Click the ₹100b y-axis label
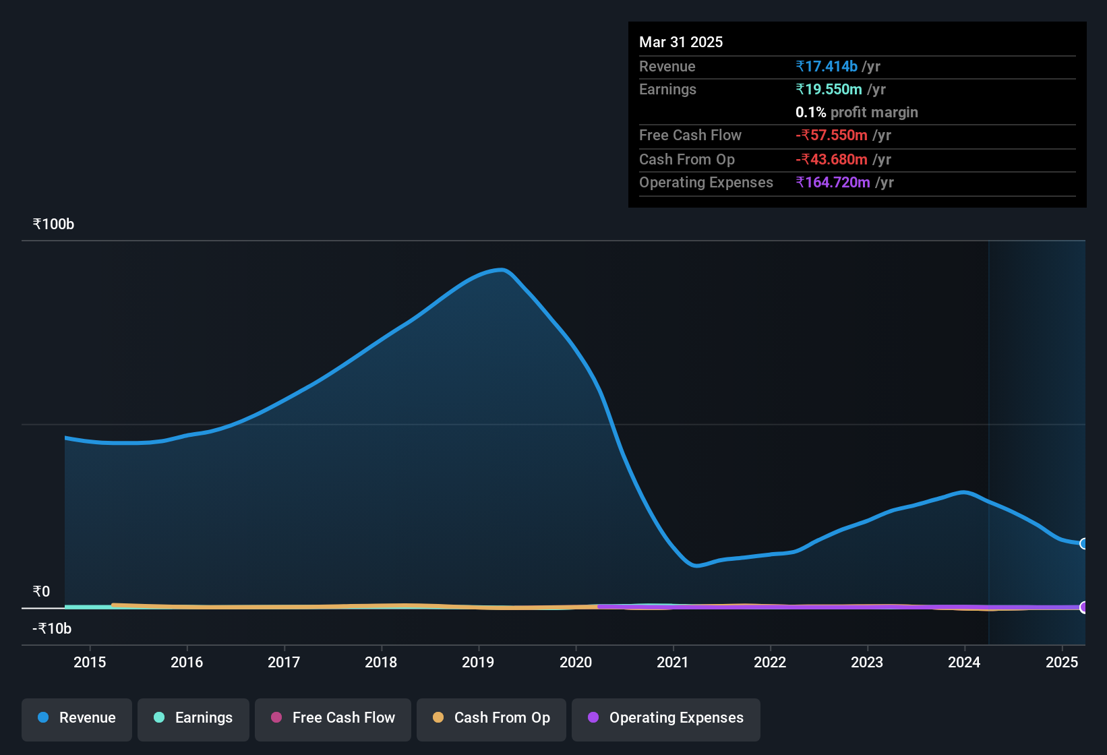1107x755 pixels. [x=53, y=224]
